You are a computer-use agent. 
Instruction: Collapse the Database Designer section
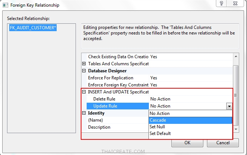coord(84,71)
